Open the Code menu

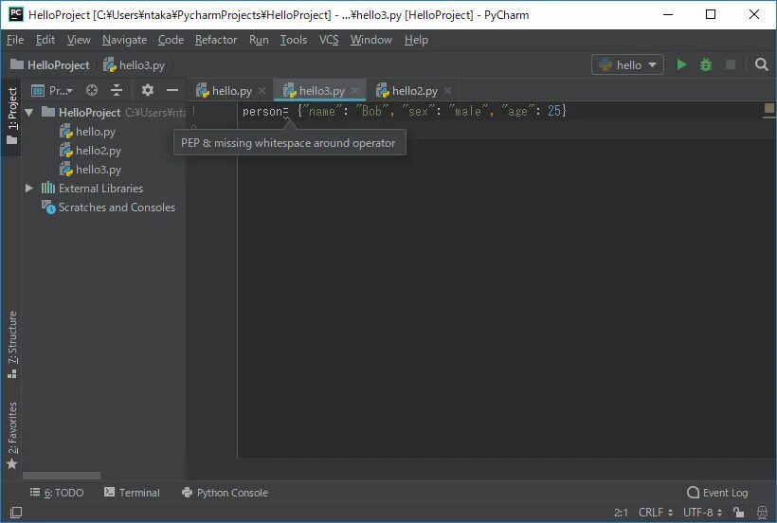point(171,40)
